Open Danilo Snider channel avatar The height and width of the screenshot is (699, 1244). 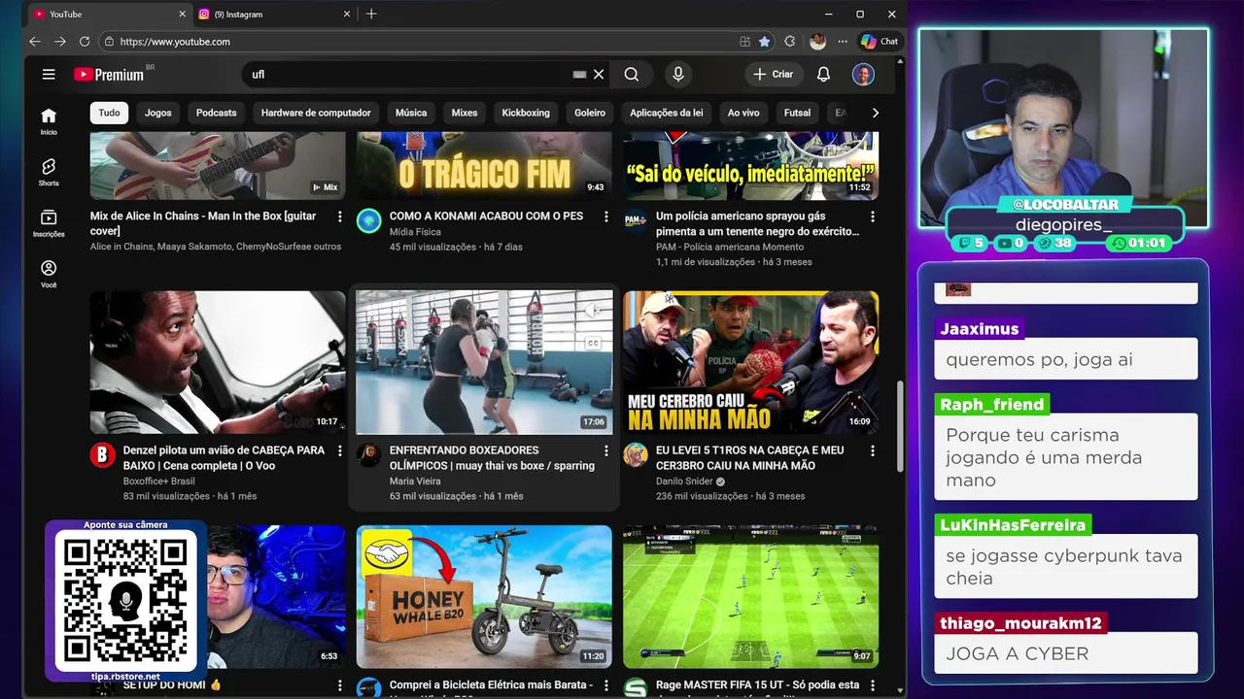point(636,454)
